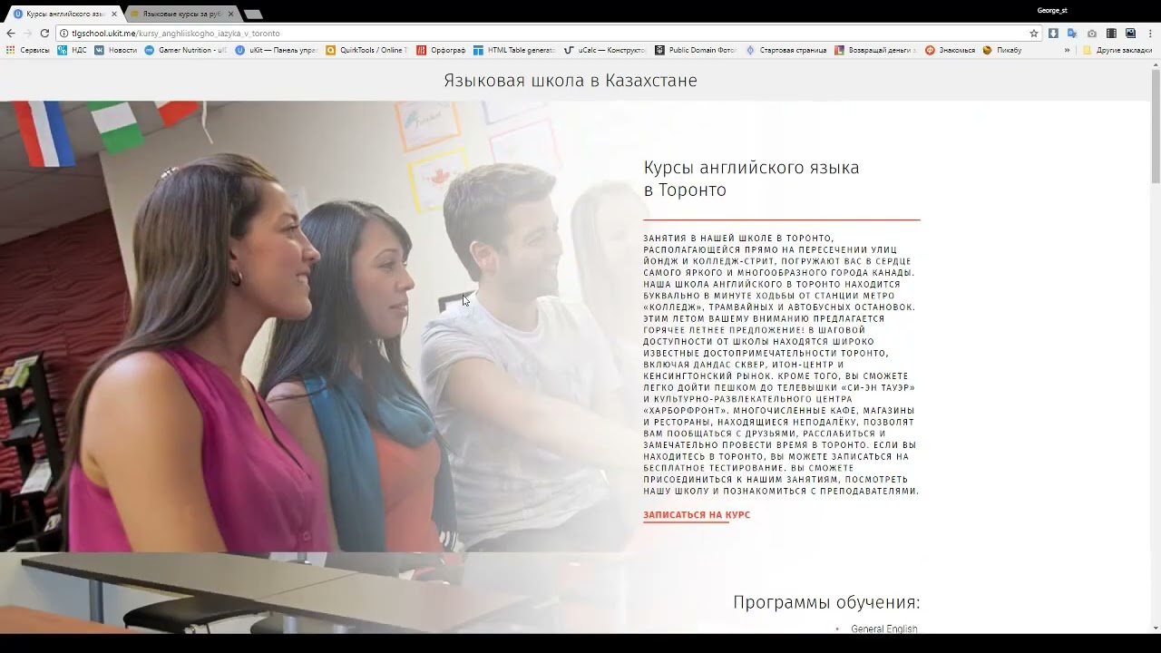Open the Gamer Nutrition bookmark
This screenshot has width=1161, height=653.
coord(185,50)
